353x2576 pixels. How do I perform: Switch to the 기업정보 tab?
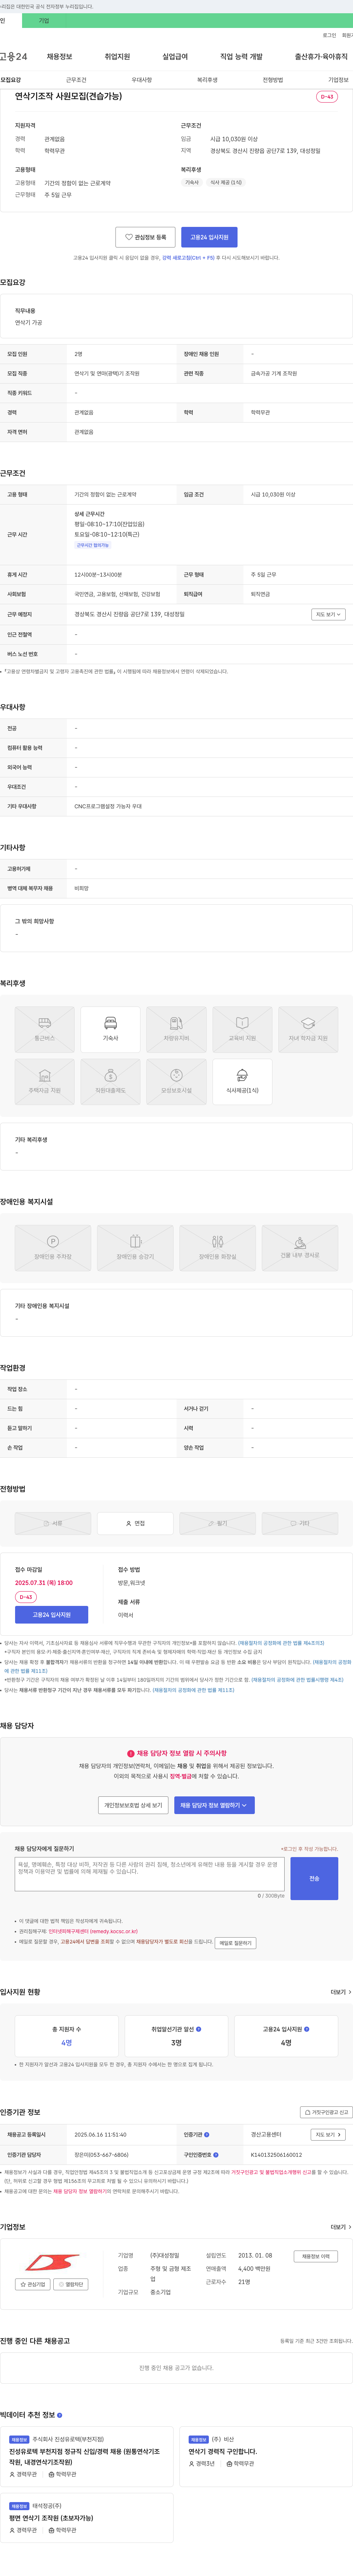point(338,80)
